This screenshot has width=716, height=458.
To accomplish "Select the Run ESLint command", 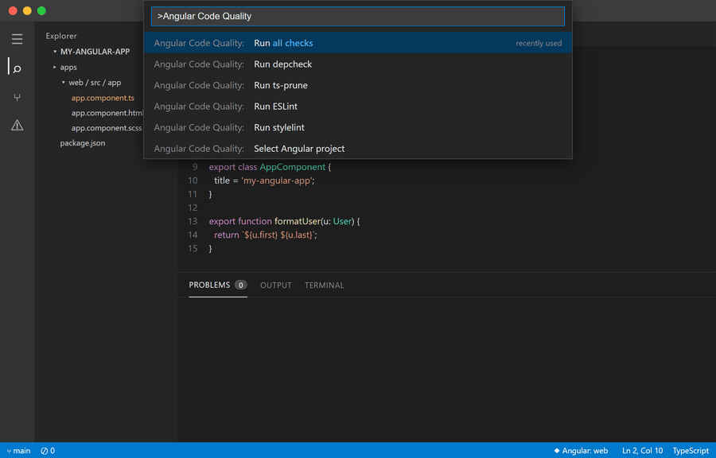I will (358, 107).
